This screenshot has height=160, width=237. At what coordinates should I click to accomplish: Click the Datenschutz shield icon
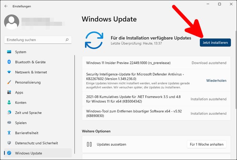[9, 143]
